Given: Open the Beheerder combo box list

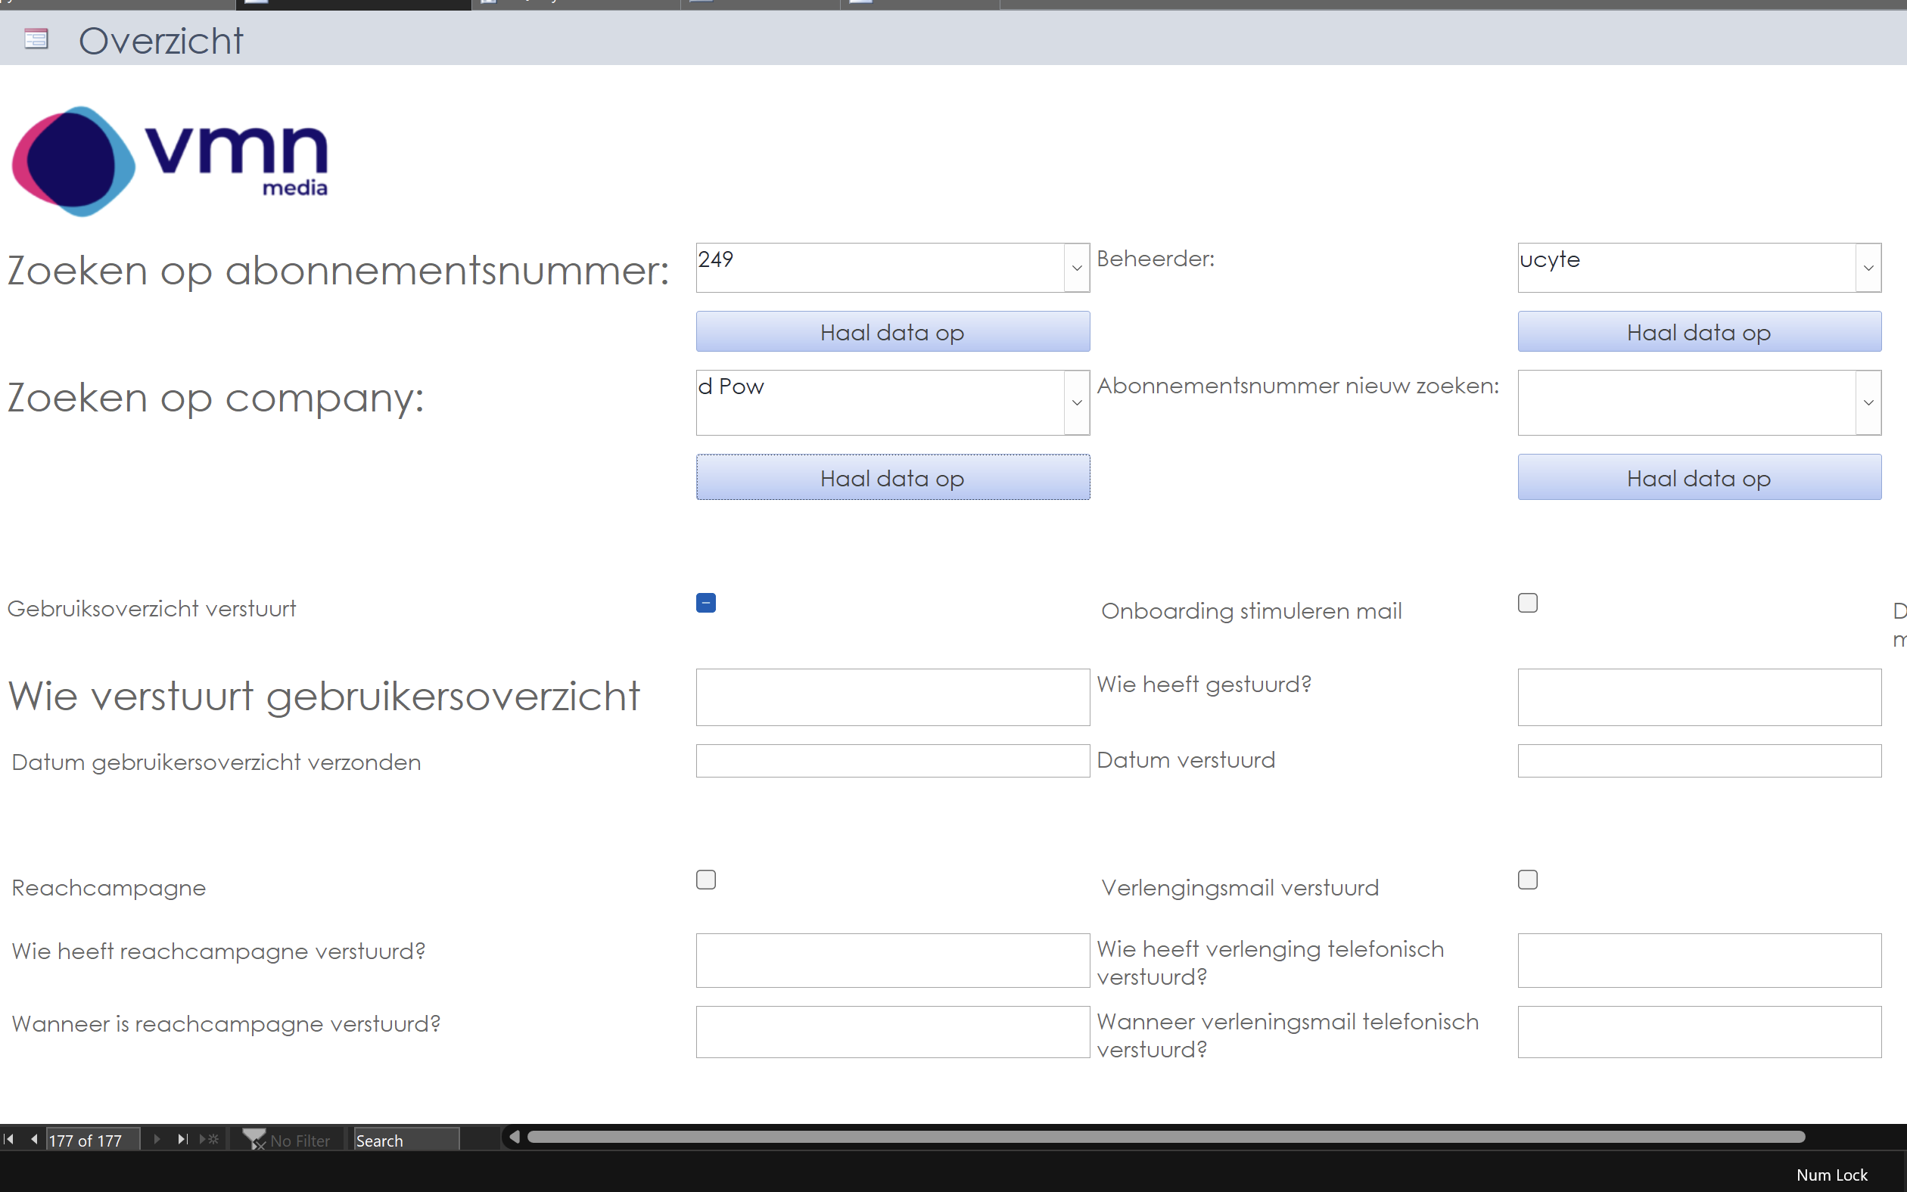Looking at the screenshot, I should [1868, 268].
